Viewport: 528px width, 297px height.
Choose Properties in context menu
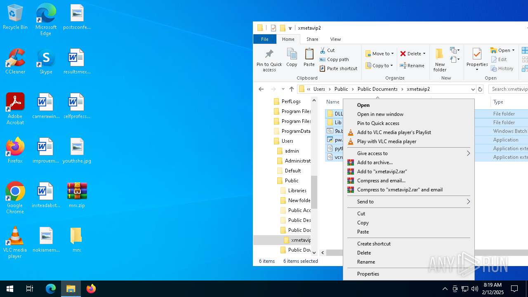coord(409,273)
